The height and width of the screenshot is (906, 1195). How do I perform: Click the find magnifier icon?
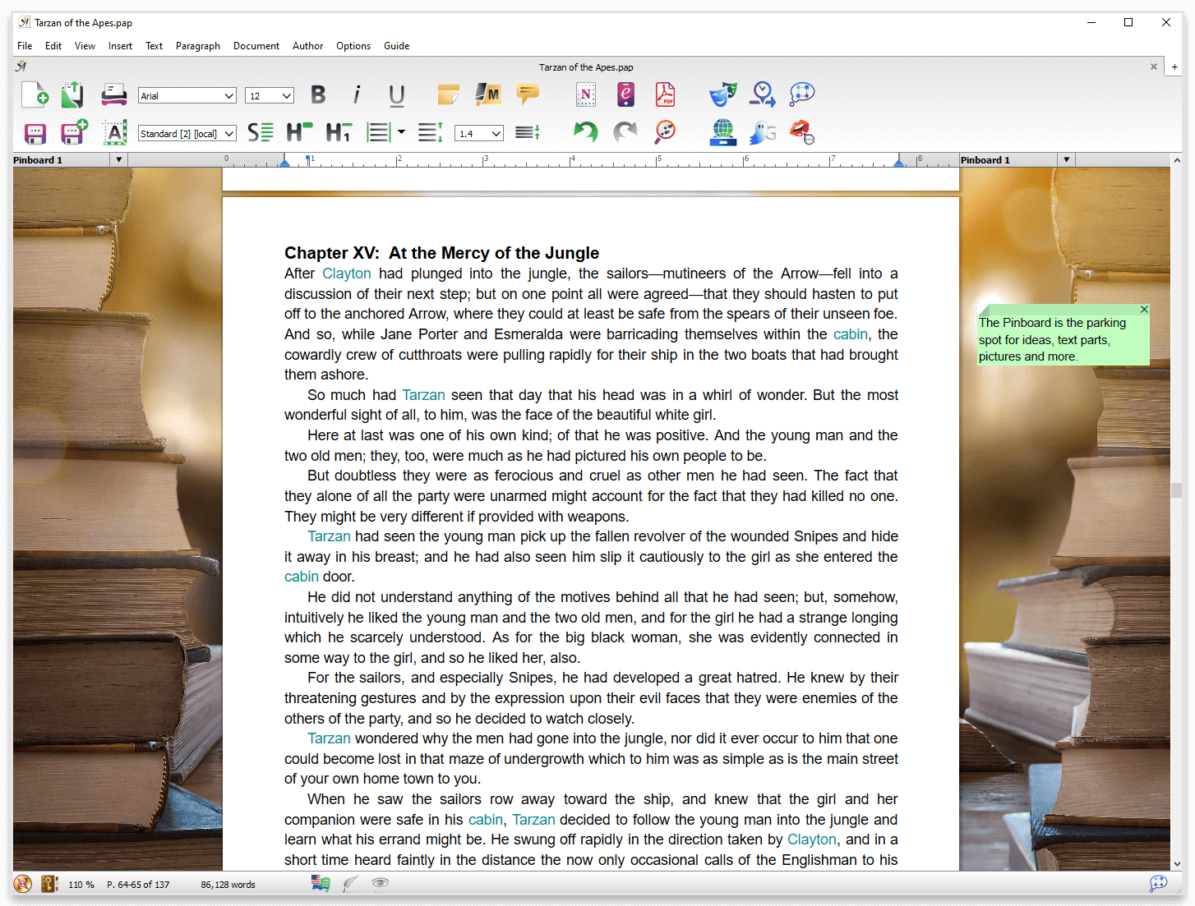click(x=665, y=132)
